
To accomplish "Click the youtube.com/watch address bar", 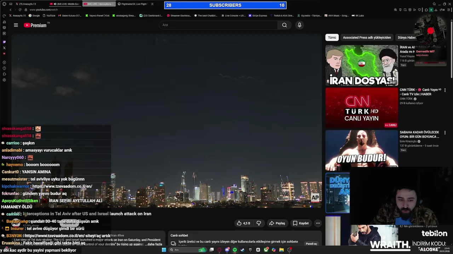I will pyautogui.click(x=44, y=10).
